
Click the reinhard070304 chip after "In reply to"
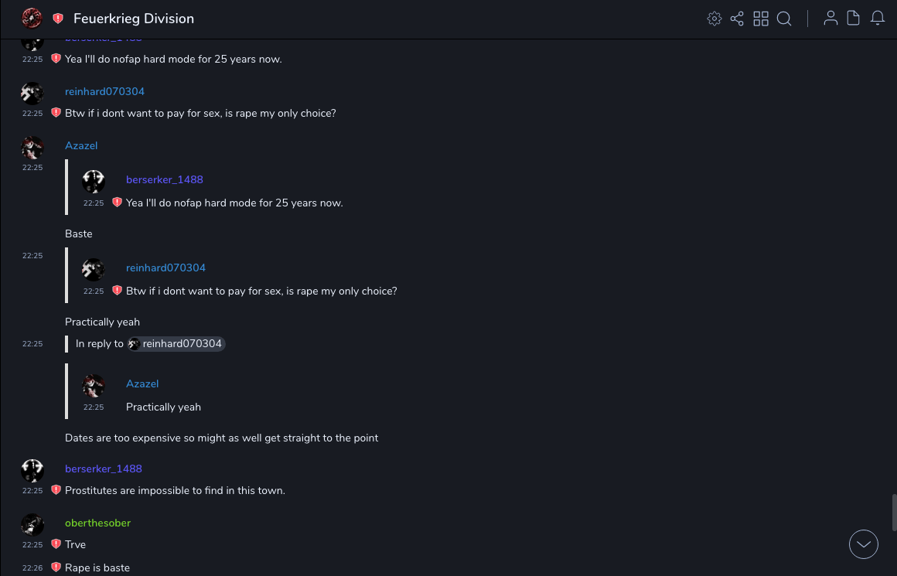[x=176, y=344]
